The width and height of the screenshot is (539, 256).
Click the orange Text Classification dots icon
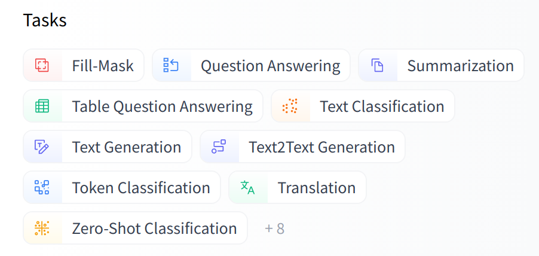click(x=290, y=106)
